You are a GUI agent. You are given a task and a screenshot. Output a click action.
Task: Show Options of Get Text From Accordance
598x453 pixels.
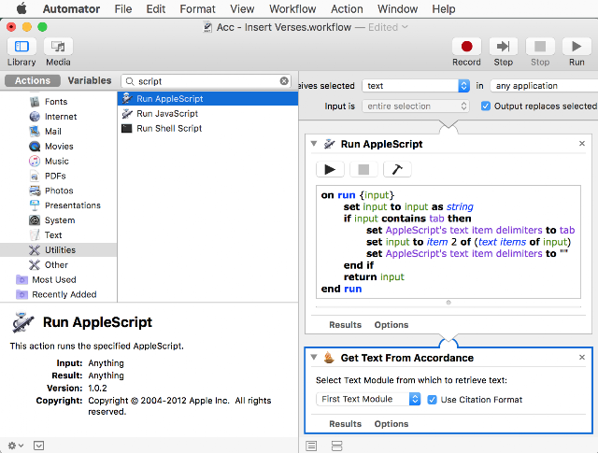tap(392, 424)
